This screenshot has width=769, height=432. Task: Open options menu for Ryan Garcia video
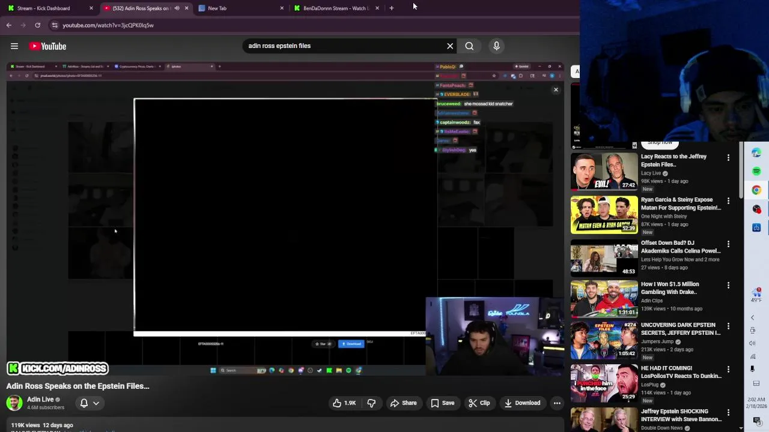coord(728,201)
